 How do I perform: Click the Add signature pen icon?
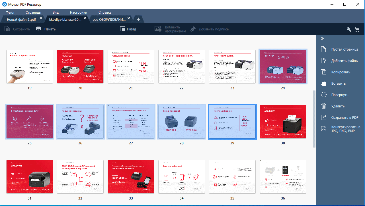coord(193,29)
